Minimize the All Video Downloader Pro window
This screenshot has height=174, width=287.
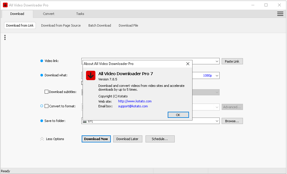(253, 5)
